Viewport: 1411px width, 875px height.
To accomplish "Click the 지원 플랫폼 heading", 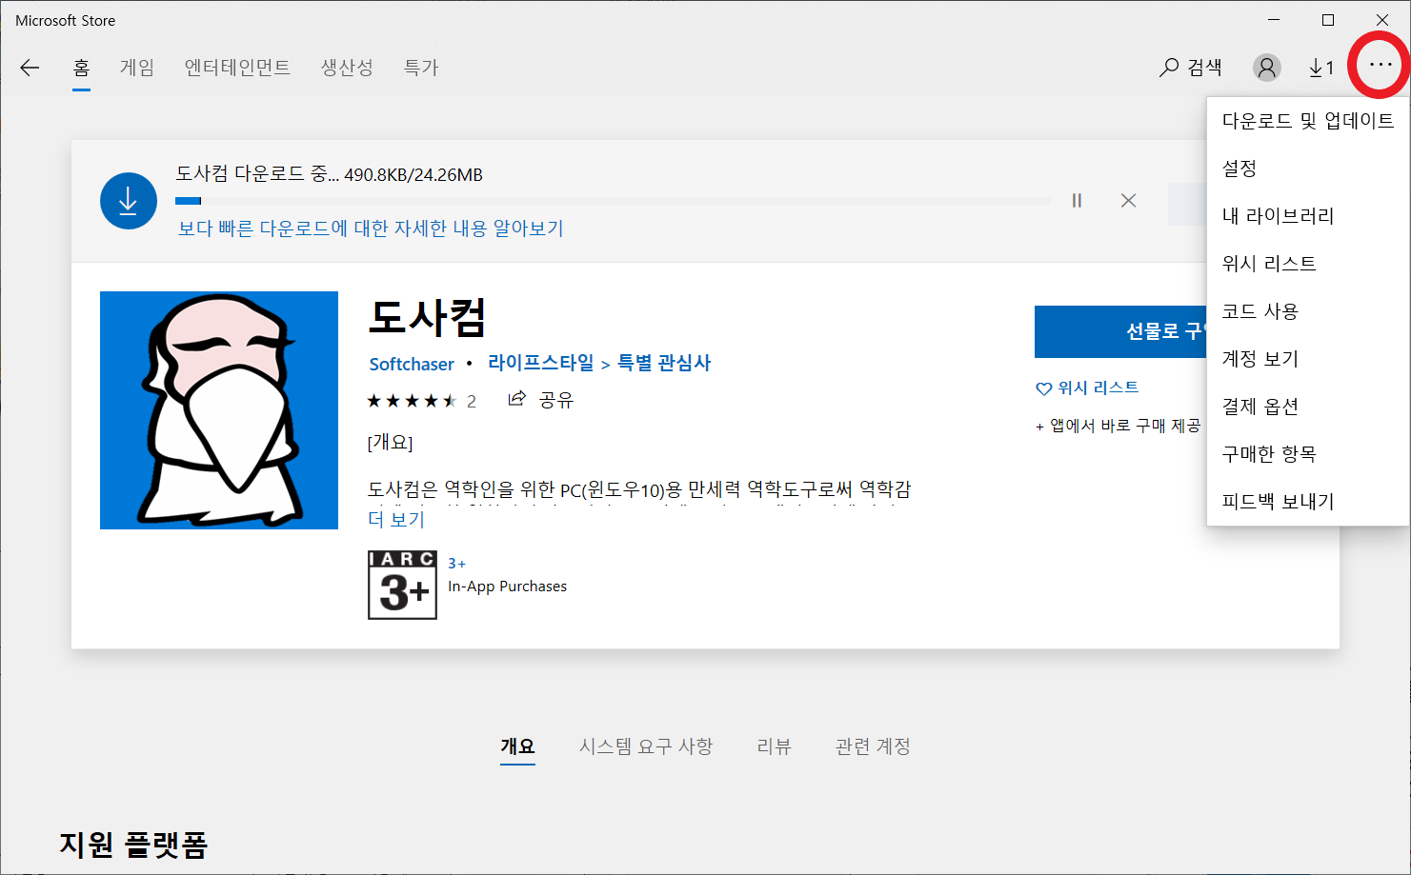I will [133, 845].
